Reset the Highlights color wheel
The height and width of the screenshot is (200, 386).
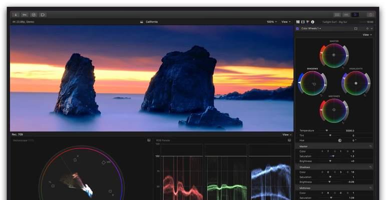(365, 95)
